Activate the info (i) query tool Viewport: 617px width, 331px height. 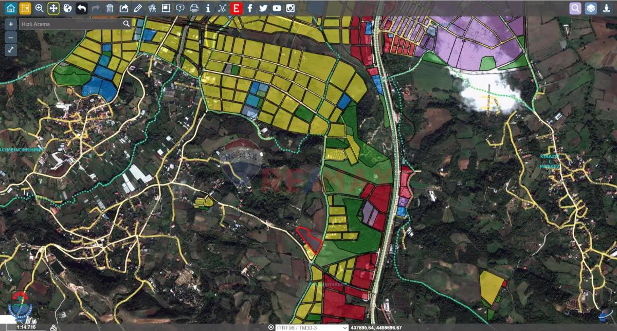tap(208, 8)
